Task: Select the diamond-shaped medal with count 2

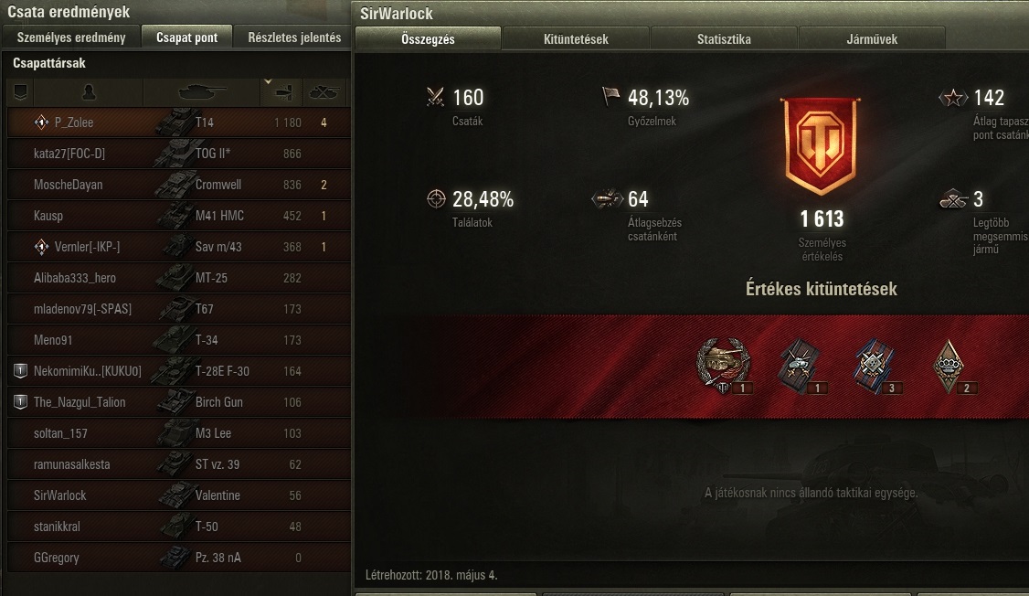Action: [x=950, y=366]
